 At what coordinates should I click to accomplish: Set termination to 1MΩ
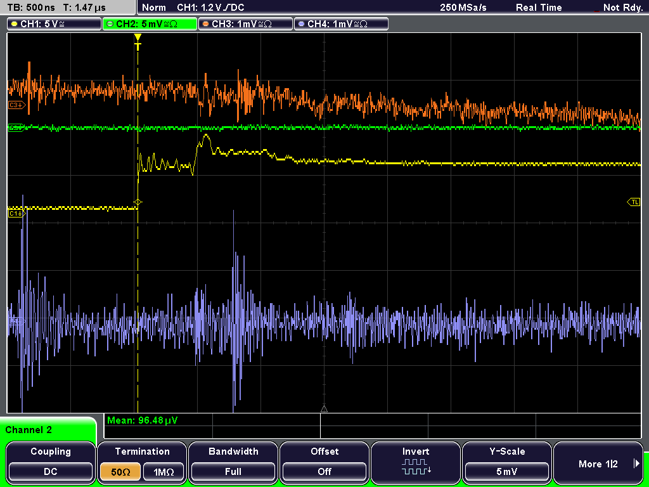(x=164, y=472)
